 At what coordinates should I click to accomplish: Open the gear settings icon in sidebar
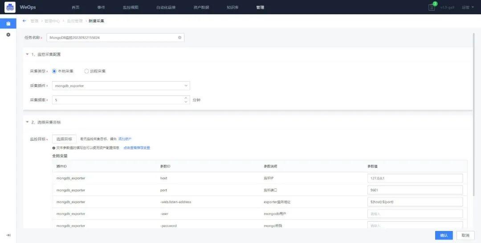[x=8, y=35]
